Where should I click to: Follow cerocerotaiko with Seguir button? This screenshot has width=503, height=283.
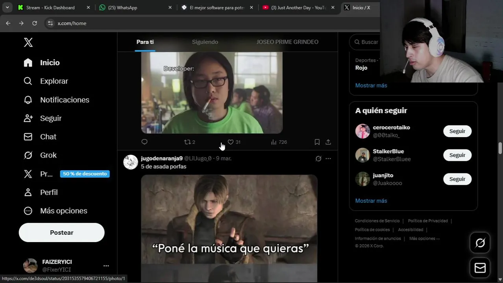[457, 131]
